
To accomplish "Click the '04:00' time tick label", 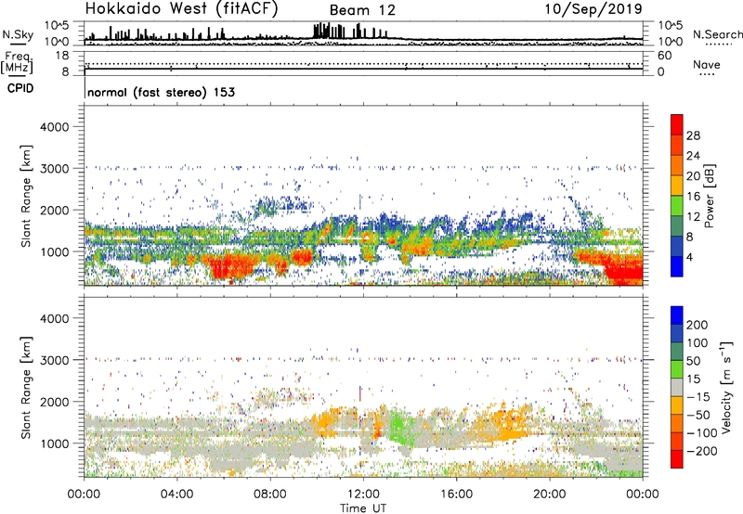I will 176,495.
